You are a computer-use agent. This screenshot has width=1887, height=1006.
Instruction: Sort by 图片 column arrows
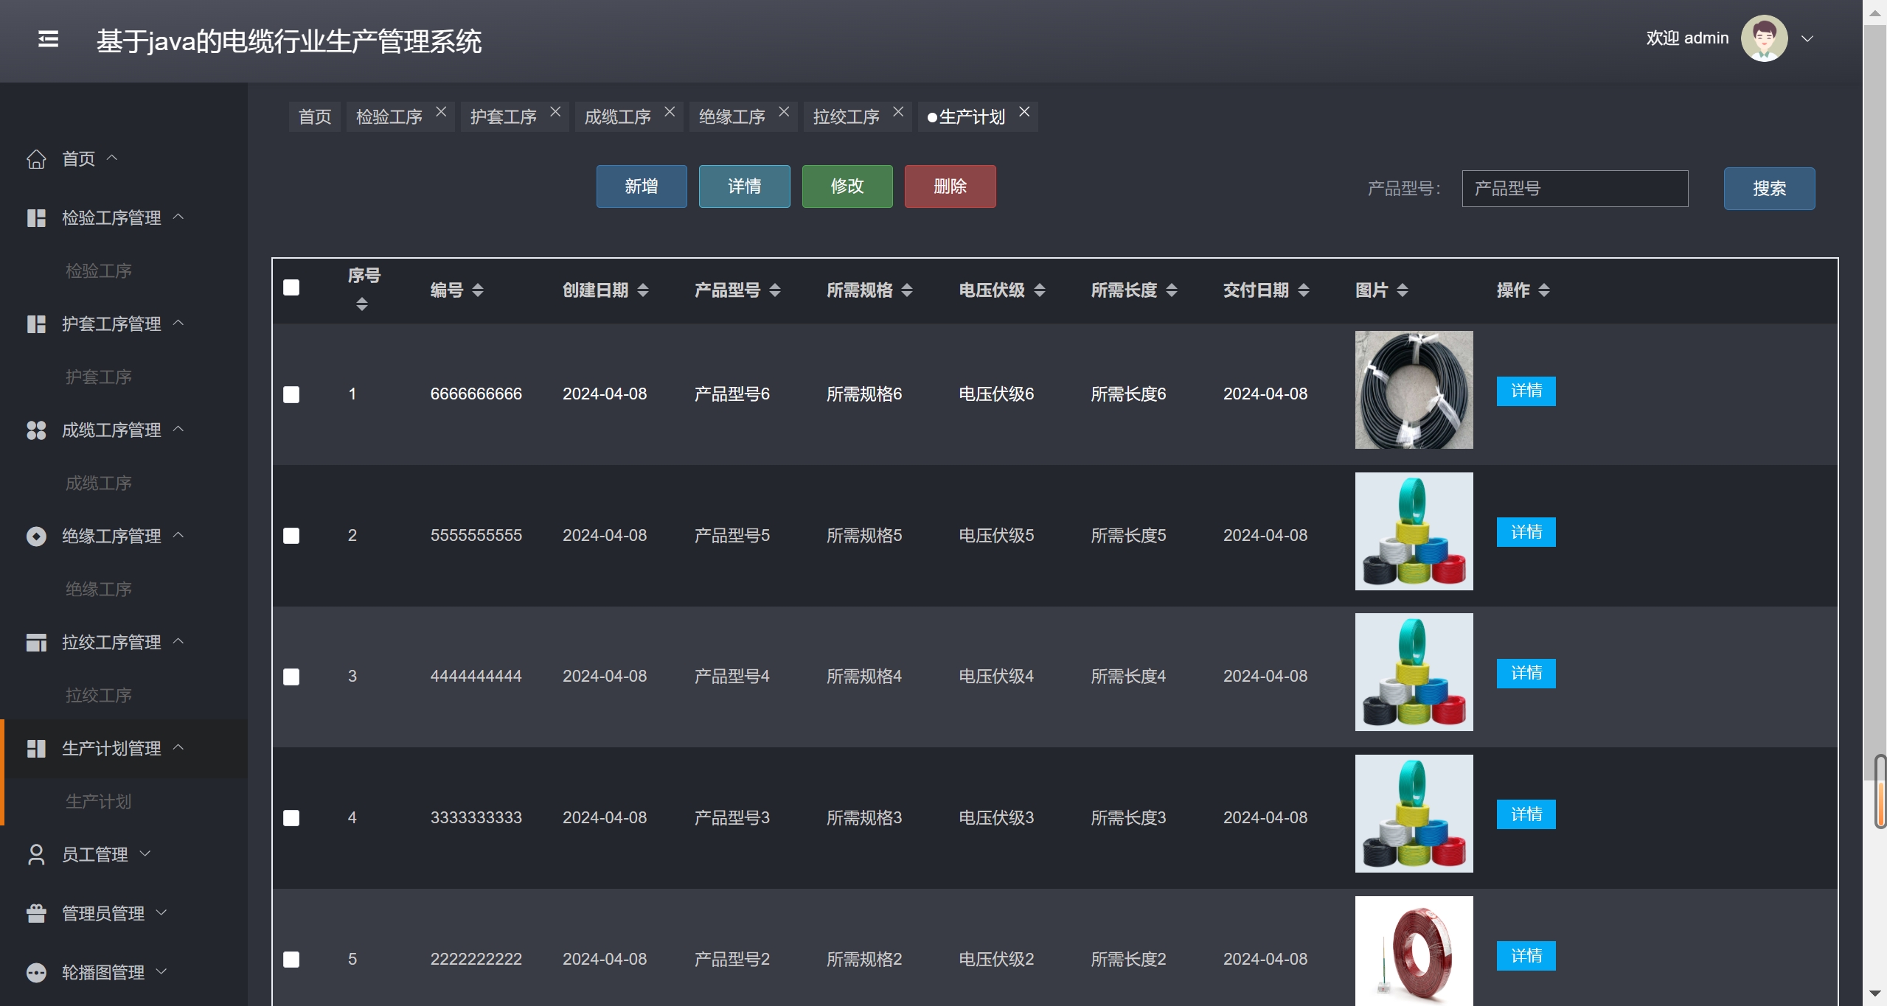tap(1403, 290)
